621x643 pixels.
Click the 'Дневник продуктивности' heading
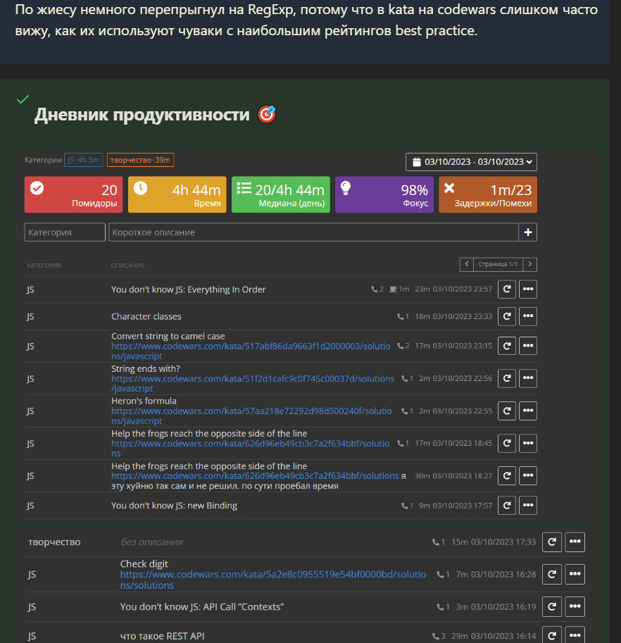(x=142, y=114)
